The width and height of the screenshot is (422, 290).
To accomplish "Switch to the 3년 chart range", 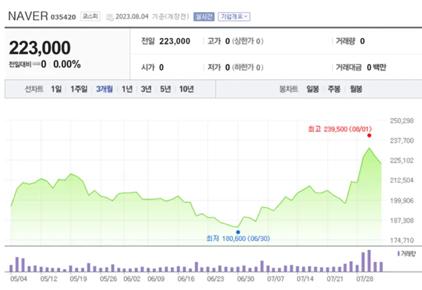I will [x=146, y=89].
